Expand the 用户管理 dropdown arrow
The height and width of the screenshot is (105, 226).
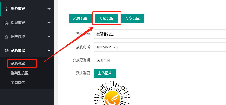[49, 37]
